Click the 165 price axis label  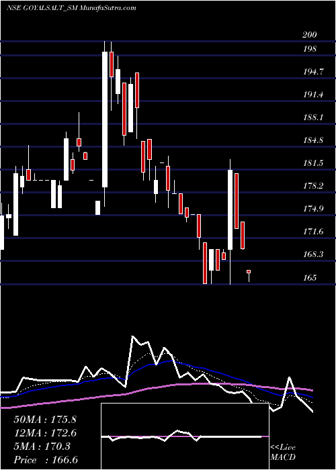309,277
